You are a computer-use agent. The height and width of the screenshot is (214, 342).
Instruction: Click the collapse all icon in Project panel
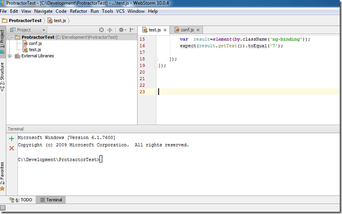click(110, 30)
